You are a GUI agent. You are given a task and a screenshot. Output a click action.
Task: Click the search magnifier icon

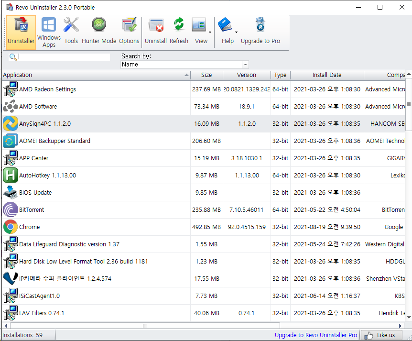pyautogui.click(x=12, y=57)
